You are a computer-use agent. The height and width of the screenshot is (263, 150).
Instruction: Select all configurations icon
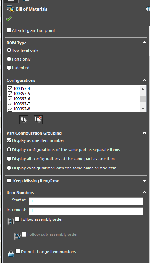(x=24, y=120)
